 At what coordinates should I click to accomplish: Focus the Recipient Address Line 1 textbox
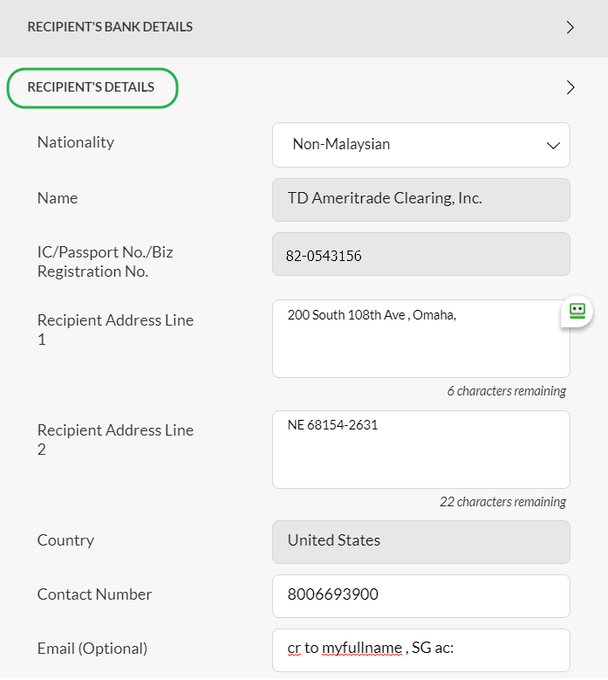point(420,339)
